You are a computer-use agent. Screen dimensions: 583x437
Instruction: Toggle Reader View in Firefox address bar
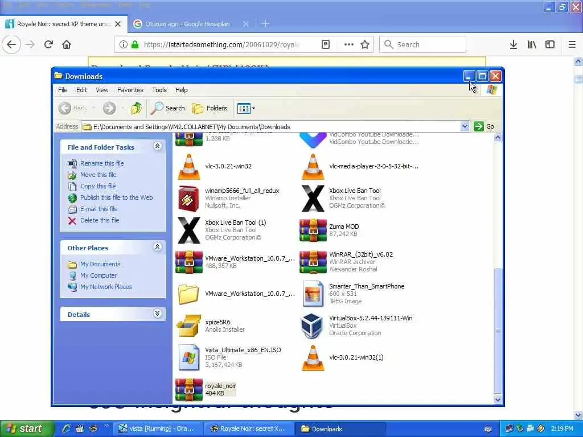325,44
